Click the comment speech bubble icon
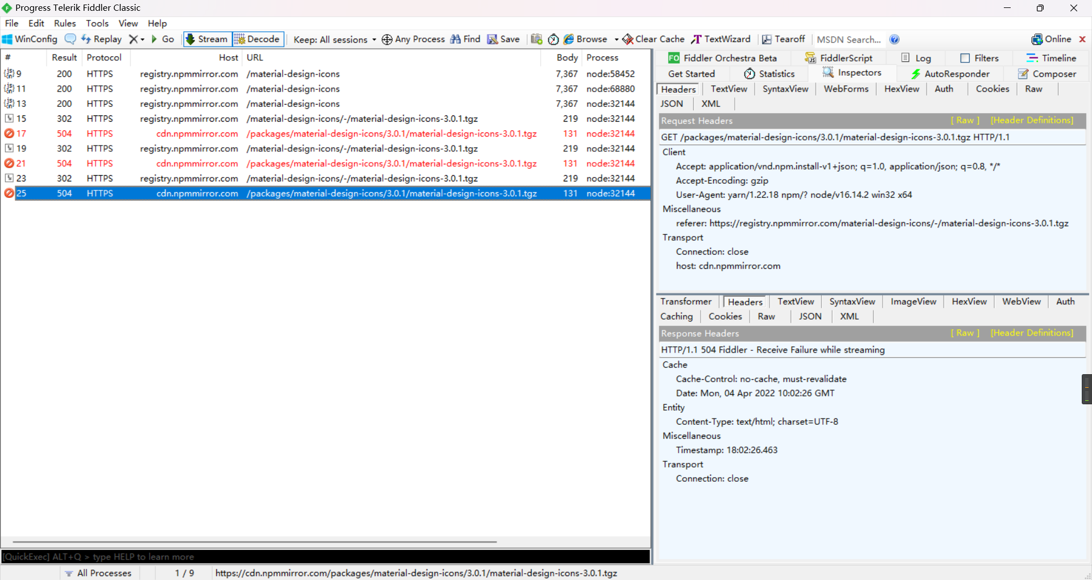 70,39
